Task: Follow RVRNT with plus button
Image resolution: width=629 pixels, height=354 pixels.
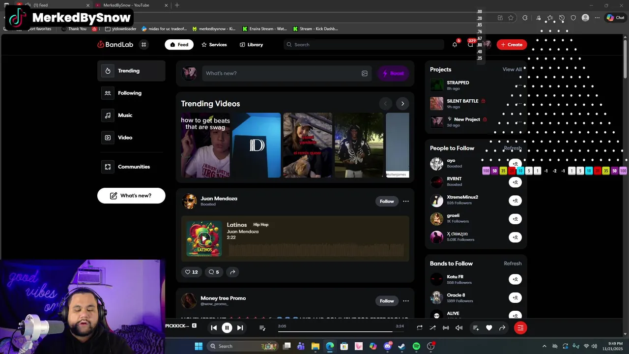Action: pos(515,182)
